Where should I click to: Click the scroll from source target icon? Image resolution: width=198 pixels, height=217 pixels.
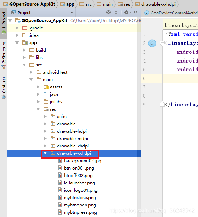[108, 12]
